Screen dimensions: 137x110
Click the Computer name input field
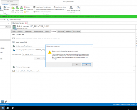(34, 54)
